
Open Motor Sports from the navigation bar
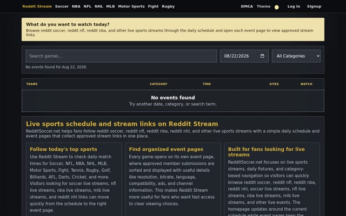tap(131, 6)
